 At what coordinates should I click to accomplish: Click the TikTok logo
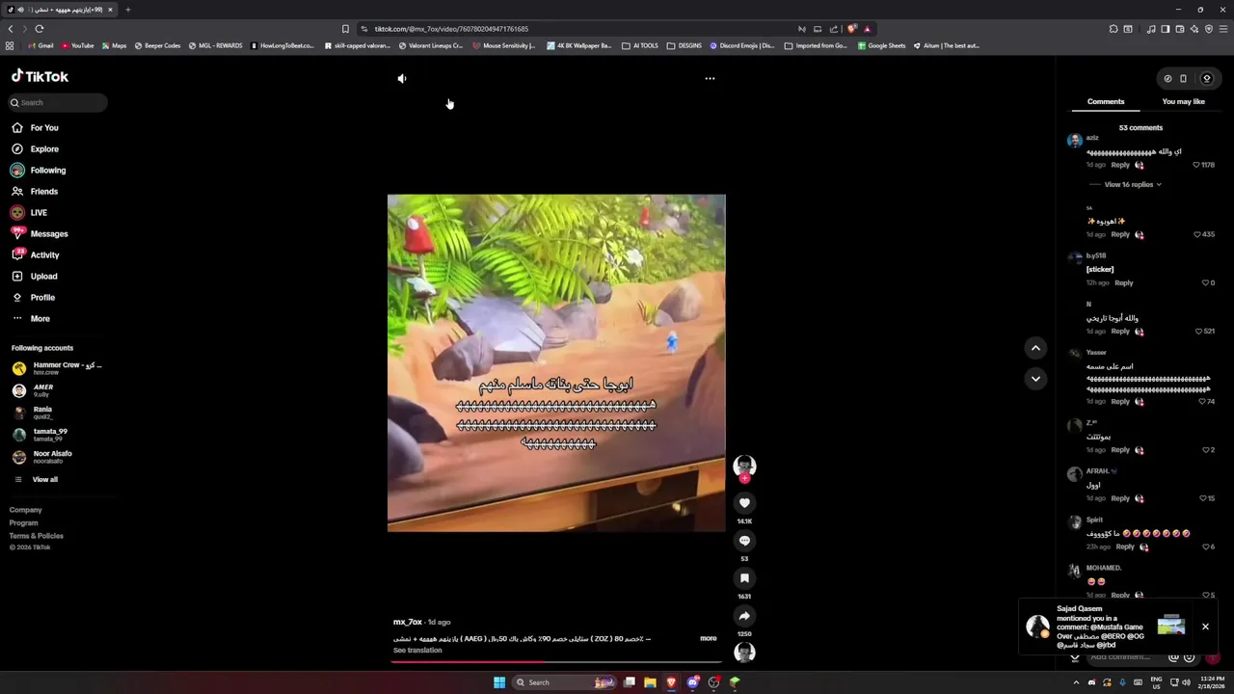pos(40,76)
